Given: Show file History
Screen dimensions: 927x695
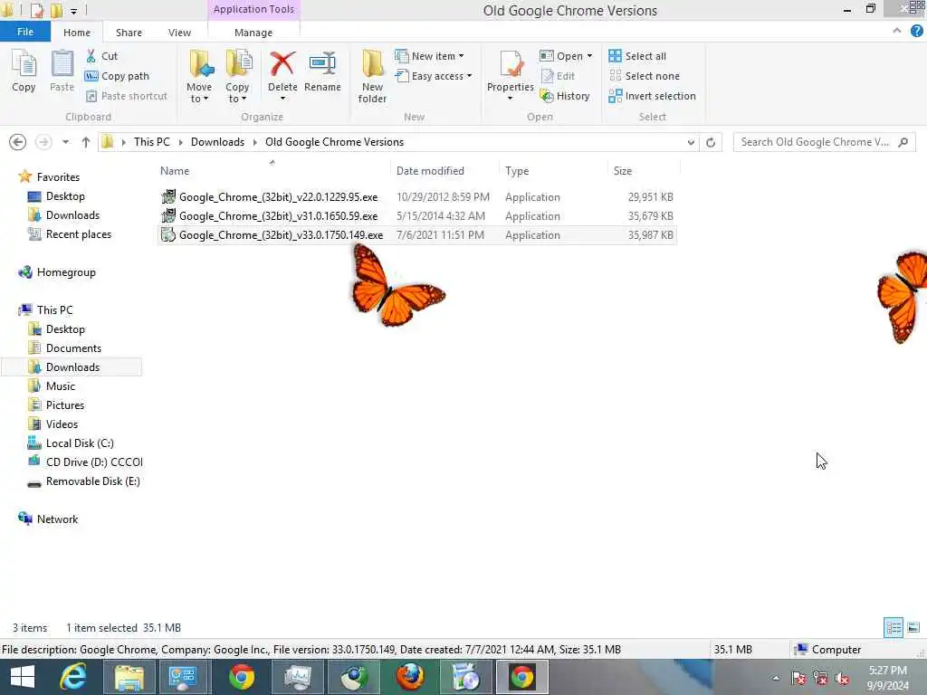Looking at the screenshot, I should 565,96.
